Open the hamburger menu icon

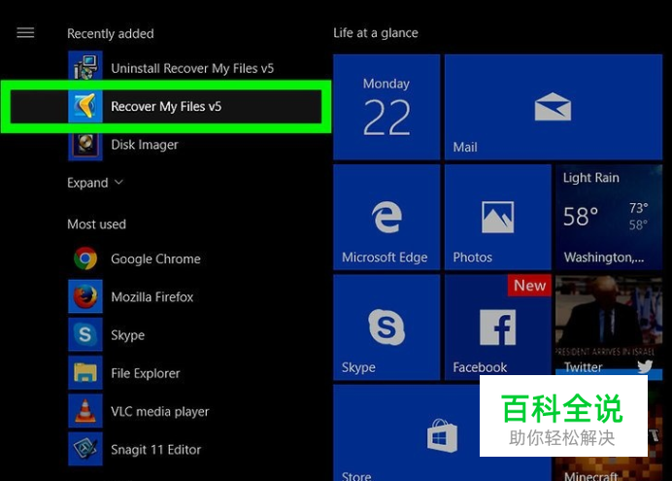tap(25, 33)
